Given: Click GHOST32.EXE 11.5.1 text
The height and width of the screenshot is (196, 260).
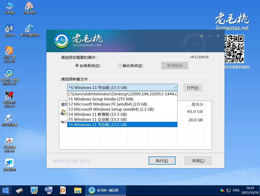Looking at the screenshot, I should pyautogui.click(x=71, y=161).
